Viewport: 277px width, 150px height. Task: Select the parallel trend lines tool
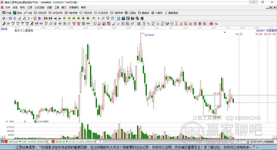click(x=132, y=24)
